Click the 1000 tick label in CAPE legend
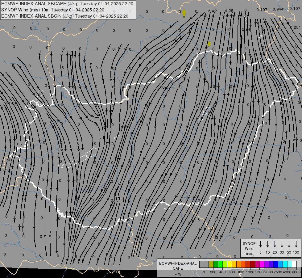Screen dimensions: 302x278 [x=250, y=272]
